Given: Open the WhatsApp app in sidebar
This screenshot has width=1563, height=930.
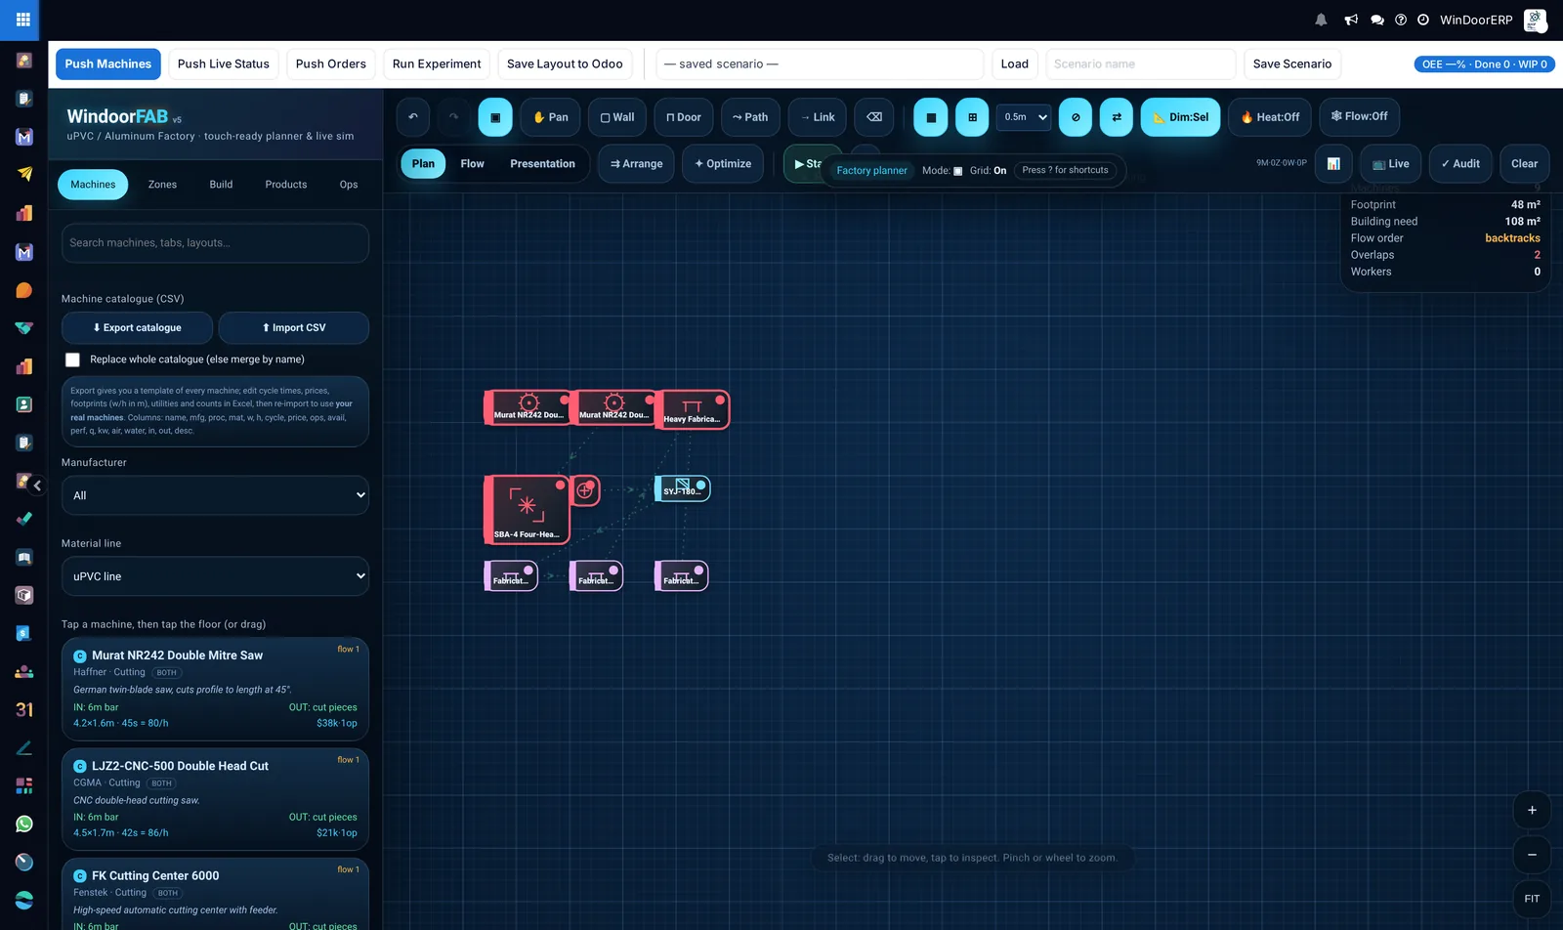Looking at the screenshot, I should tap(24, 824).
